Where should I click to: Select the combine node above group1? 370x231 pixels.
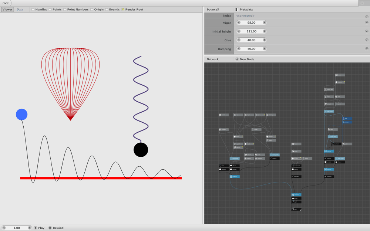296,195
